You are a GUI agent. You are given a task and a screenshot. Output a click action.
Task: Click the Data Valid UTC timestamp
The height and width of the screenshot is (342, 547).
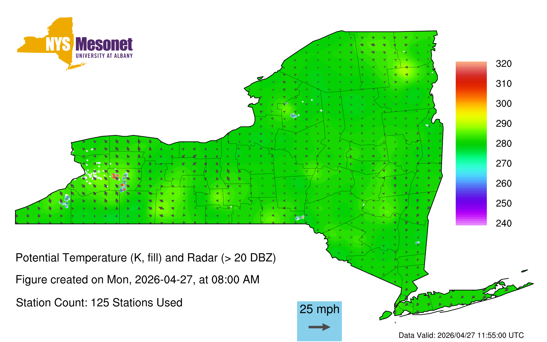(x=461, y=335)
